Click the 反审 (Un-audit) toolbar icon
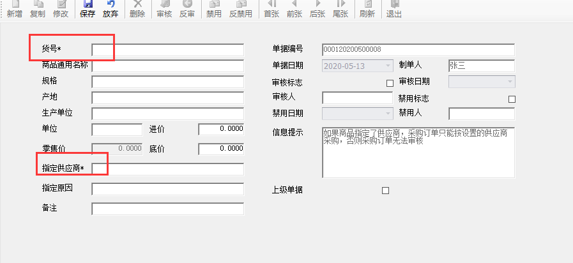The width and height of the screenshot is (573, 263). pos(187,9)
